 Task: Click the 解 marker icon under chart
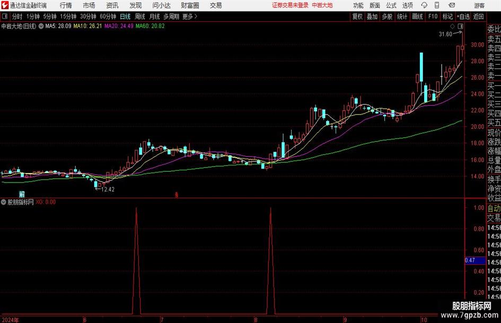[x=22, y=194]
